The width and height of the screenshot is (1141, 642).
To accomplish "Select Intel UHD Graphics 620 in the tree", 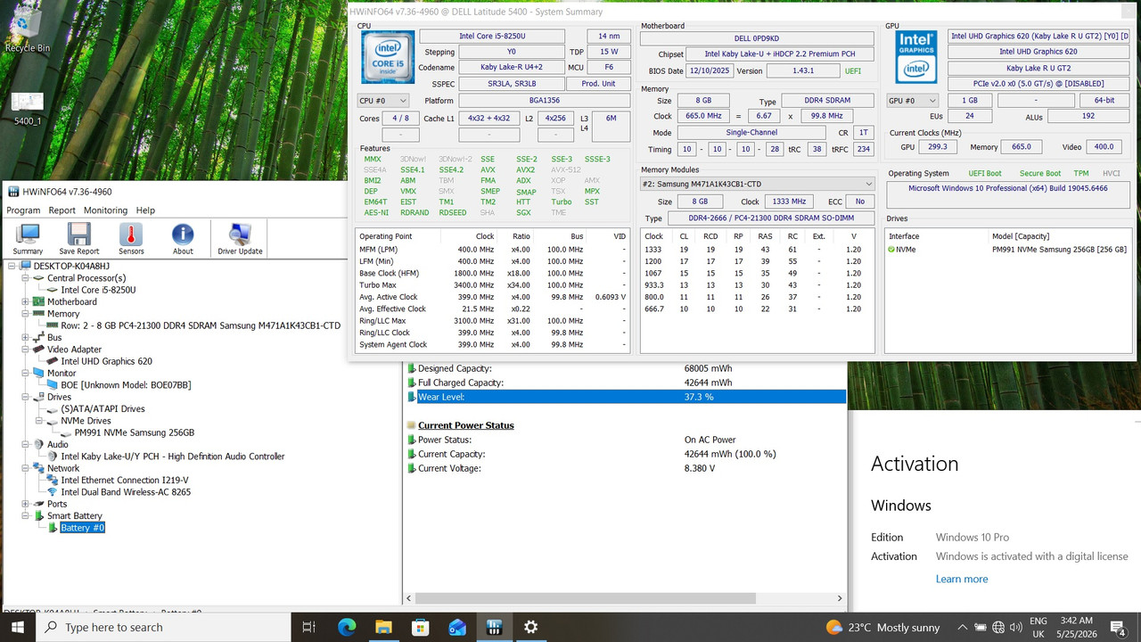I will point(106,361).
